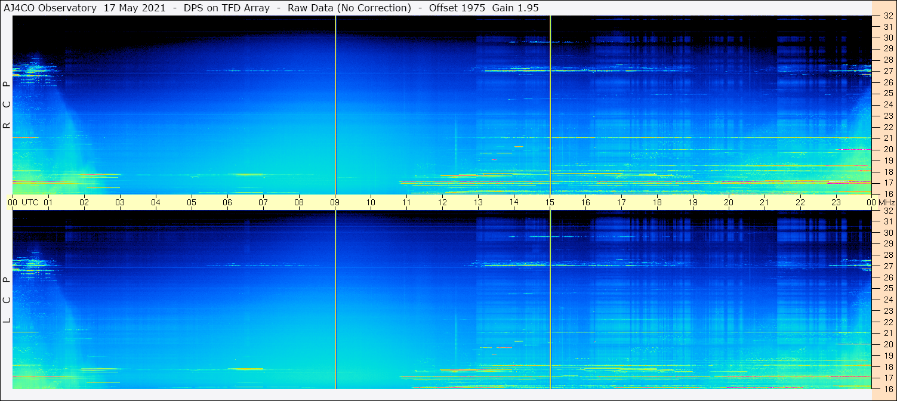Click 18 MHz label on RCP frequency scale
Image resolution: width=897 pixels, height=401 pixels.
pos(887,172)
